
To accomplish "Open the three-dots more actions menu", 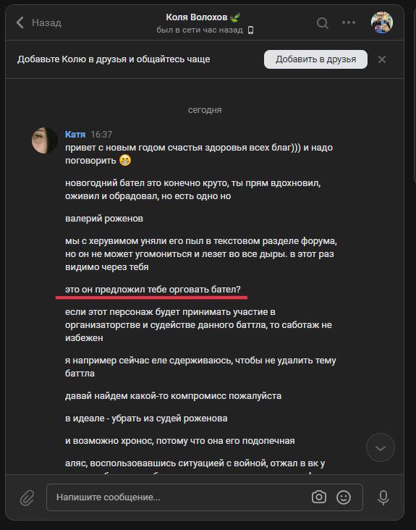I will tap(349, 22).
